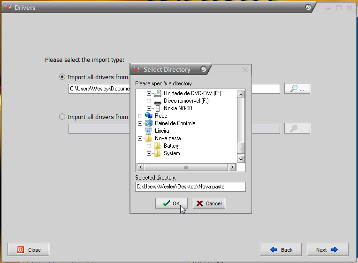Screen dimensions: 358x263
Task: Select the first 'Import all drivers from' radio button
Action: pyautogui.click(x=62, y=77)
